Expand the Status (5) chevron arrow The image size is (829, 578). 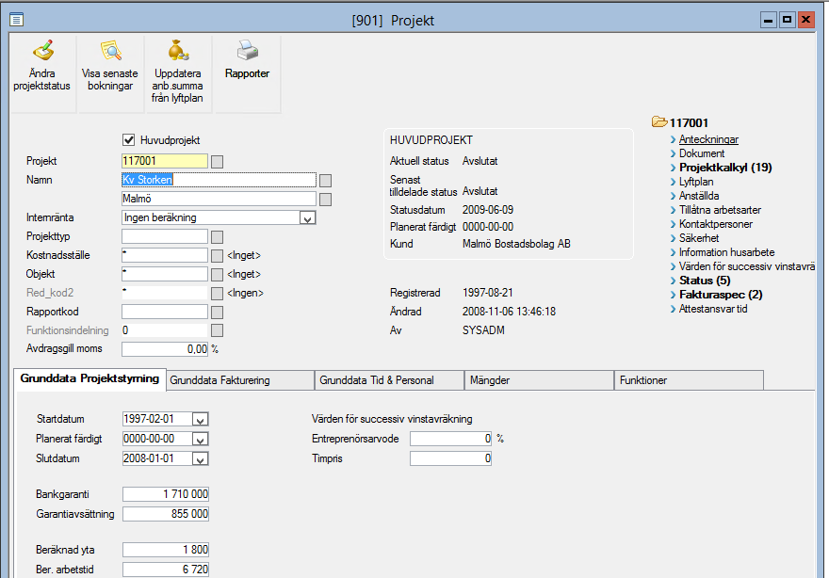click(673, 281)
